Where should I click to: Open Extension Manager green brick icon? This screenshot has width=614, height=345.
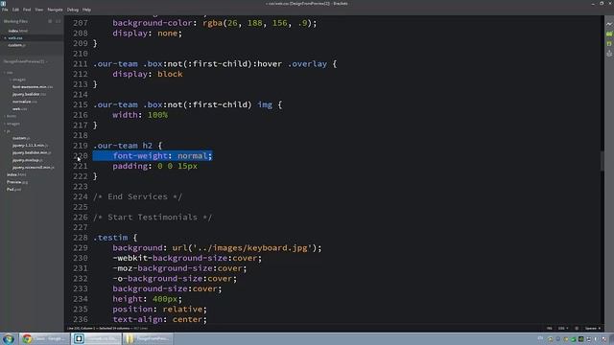pyautogui.click(x=609, y=34)
